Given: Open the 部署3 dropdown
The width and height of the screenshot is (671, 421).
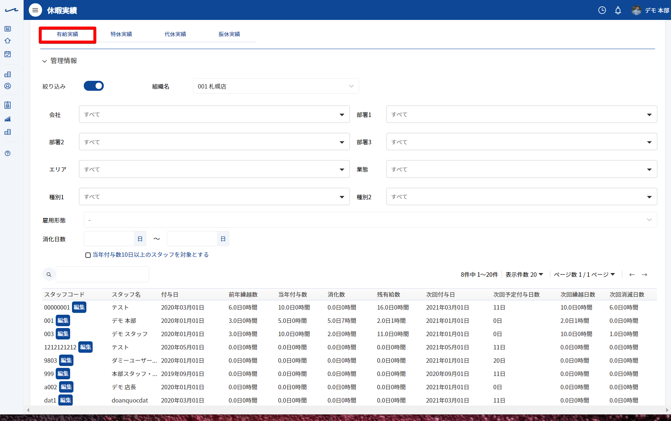Looking at the screenshot, I should pyautogui.click(x=522, y=142).
